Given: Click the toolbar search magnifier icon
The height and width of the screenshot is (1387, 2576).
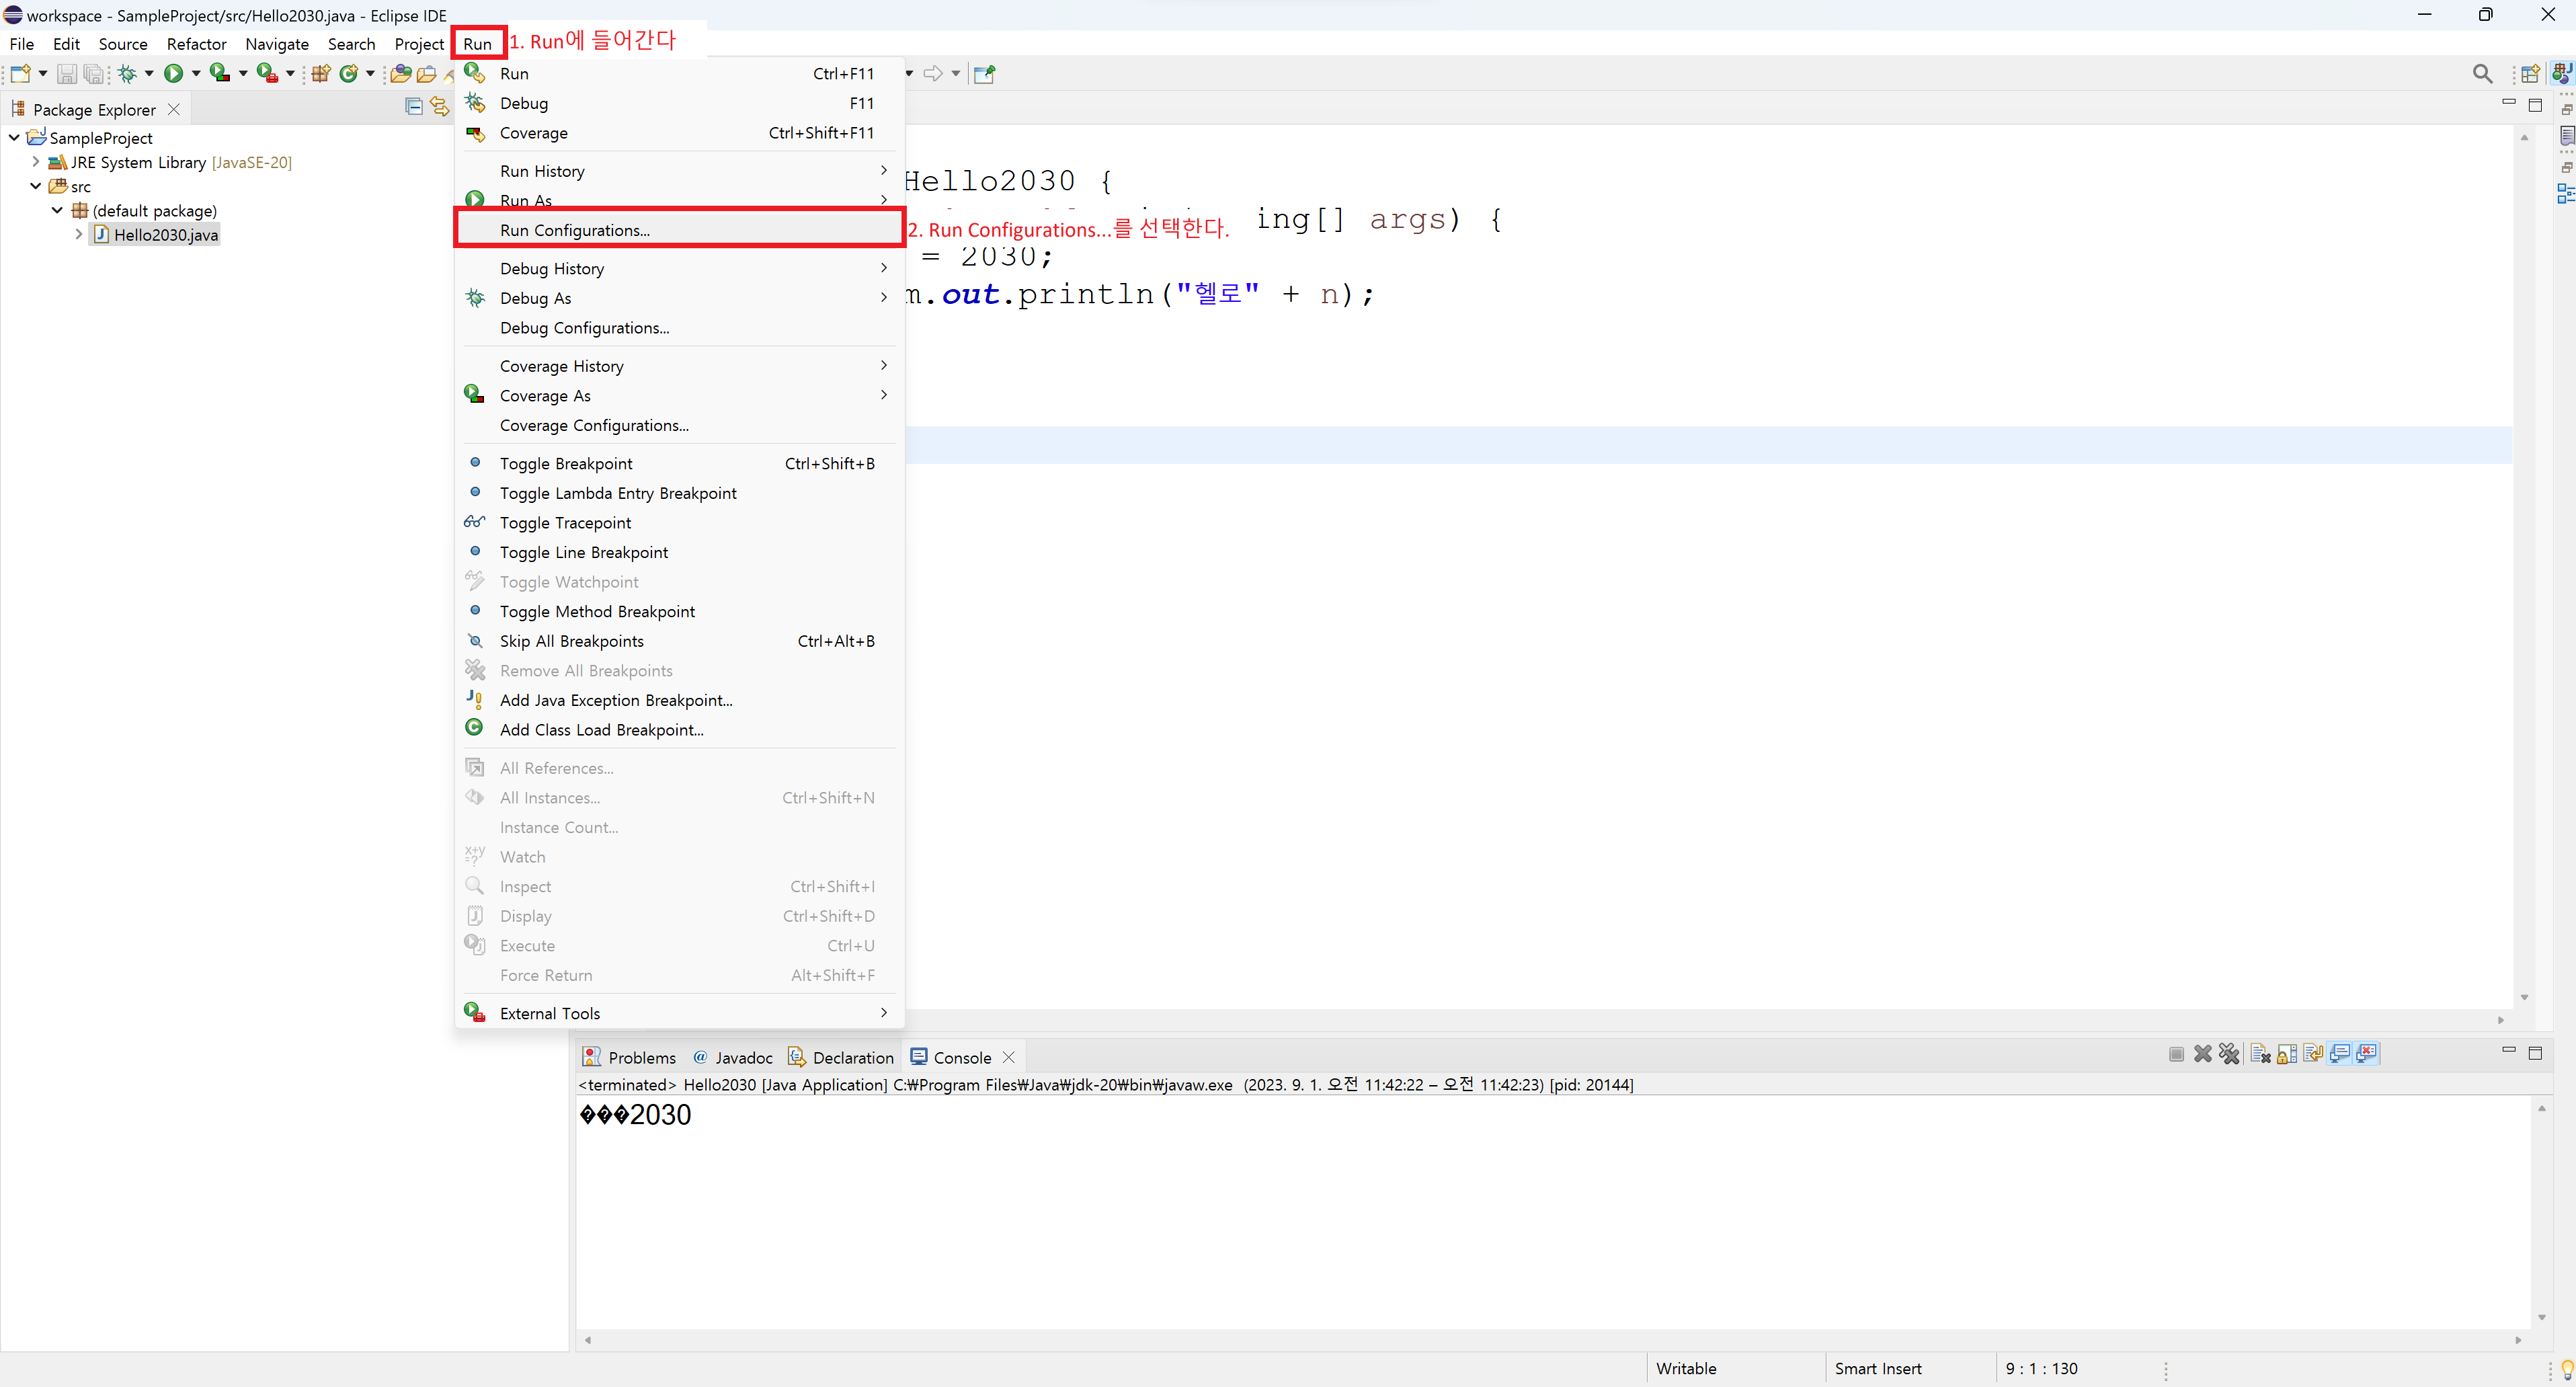Looking at the screenshot, I should 2482,73.
